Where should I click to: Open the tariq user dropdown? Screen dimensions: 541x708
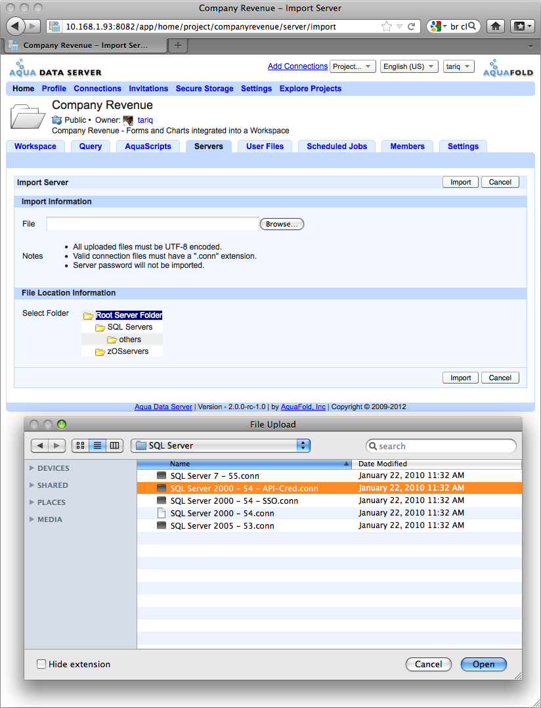[x=458, y=66]
